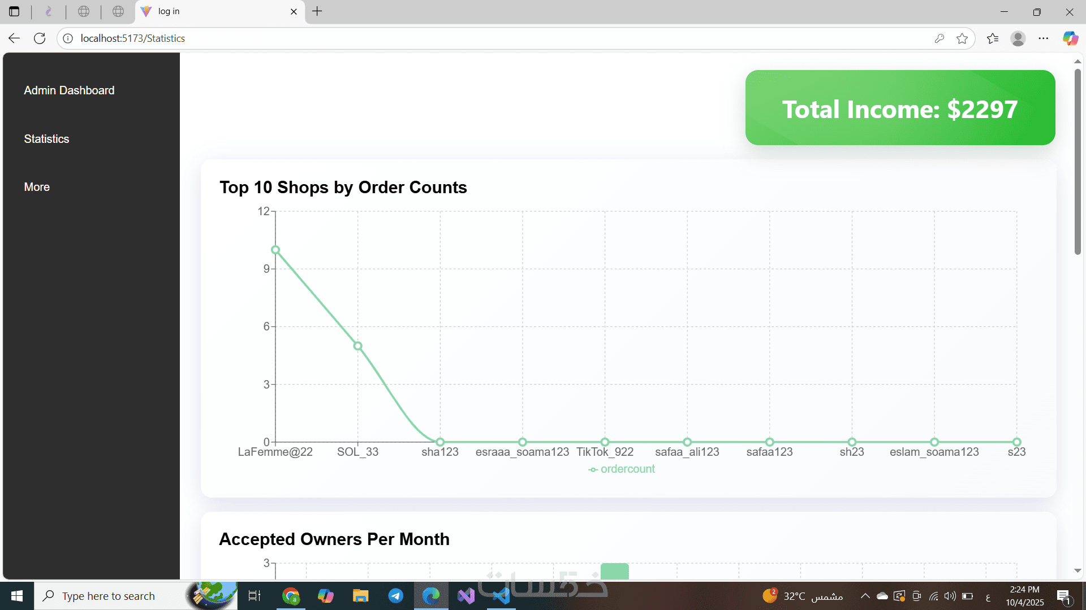Viewport: 1086px width, 610px height.
Task: Open the browser settings and more menu
Action: coord(1043,38)
